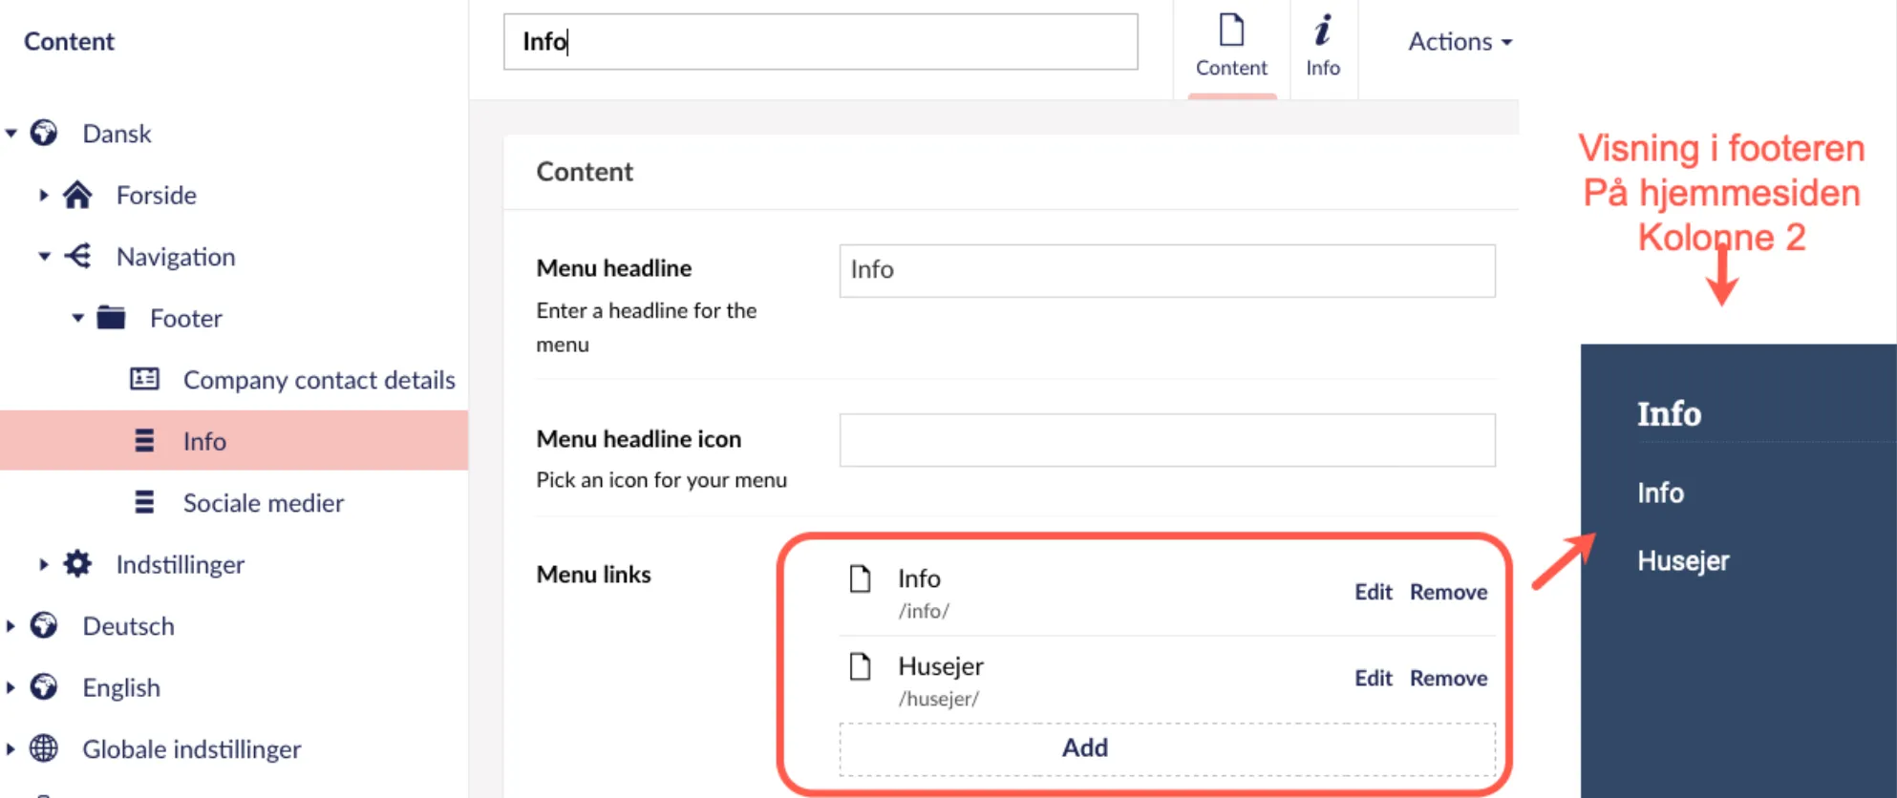Open the Navigation node in the tree
This screenshot has height=798, width=1897.
pyautogui.click(x=176, y=257)
